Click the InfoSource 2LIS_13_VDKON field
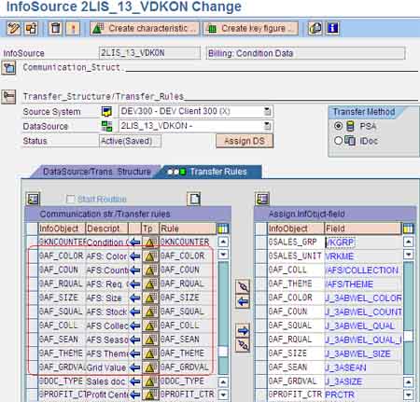 tap(149, 53)
